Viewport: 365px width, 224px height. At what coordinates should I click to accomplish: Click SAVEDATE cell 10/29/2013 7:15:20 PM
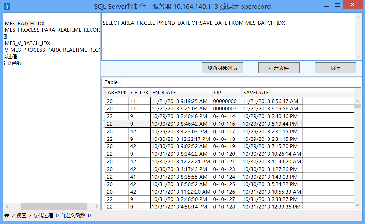[x=272, y=146]
